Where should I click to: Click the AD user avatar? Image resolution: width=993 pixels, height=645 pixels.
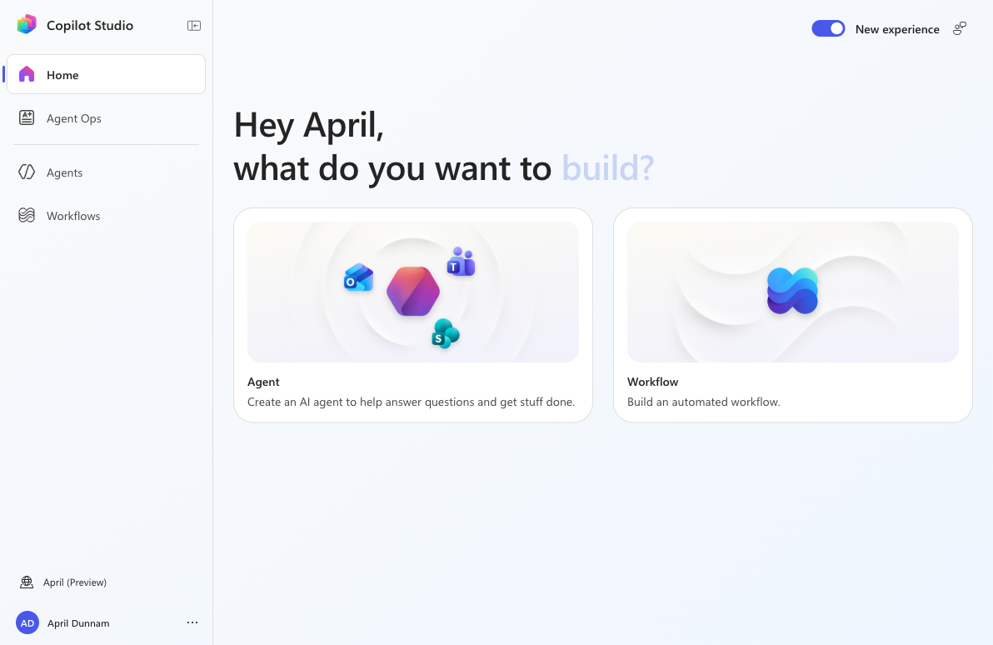[x=27, y=622]
